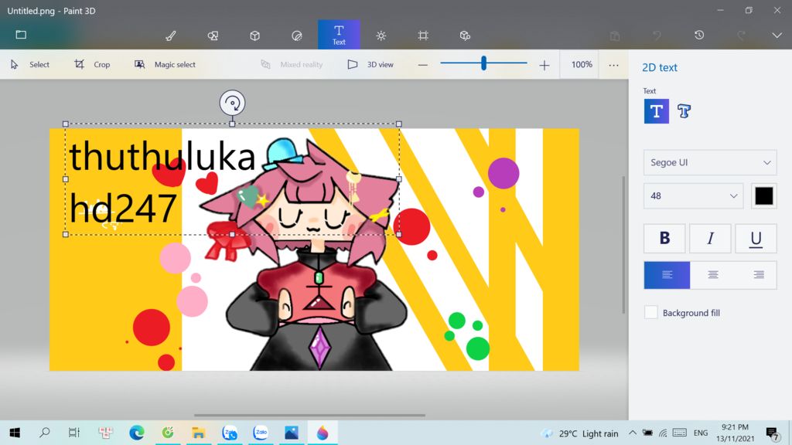
Task: Click the Redo arrow
Action: click(741, 36)
